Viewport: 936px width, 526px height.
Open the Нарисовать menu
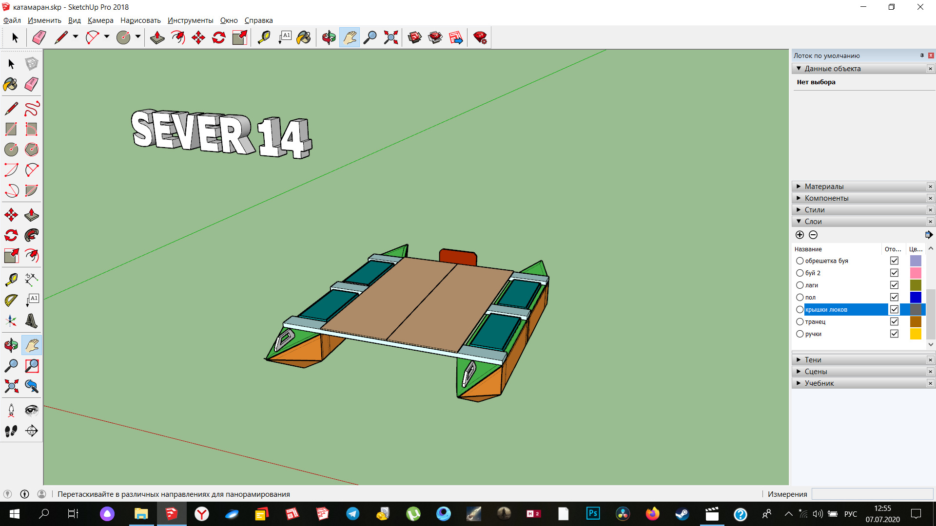pos(140,20)
